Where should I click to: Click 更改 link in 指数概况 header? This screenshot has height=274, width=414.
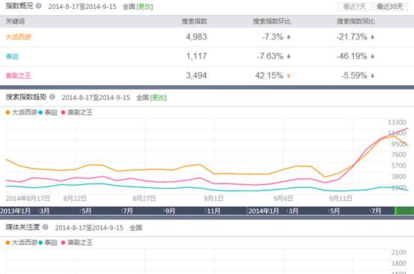[x=145, y=7]
